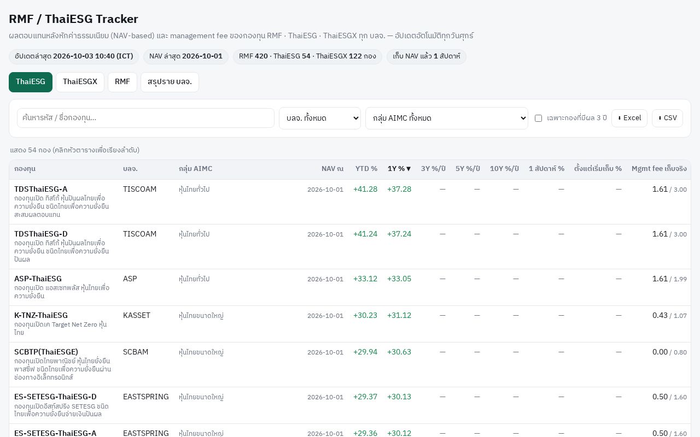Screen dimensions: 700x437
Task: Click the RMF / ThaiESG Tracker title
Action: tap(73, 19)
